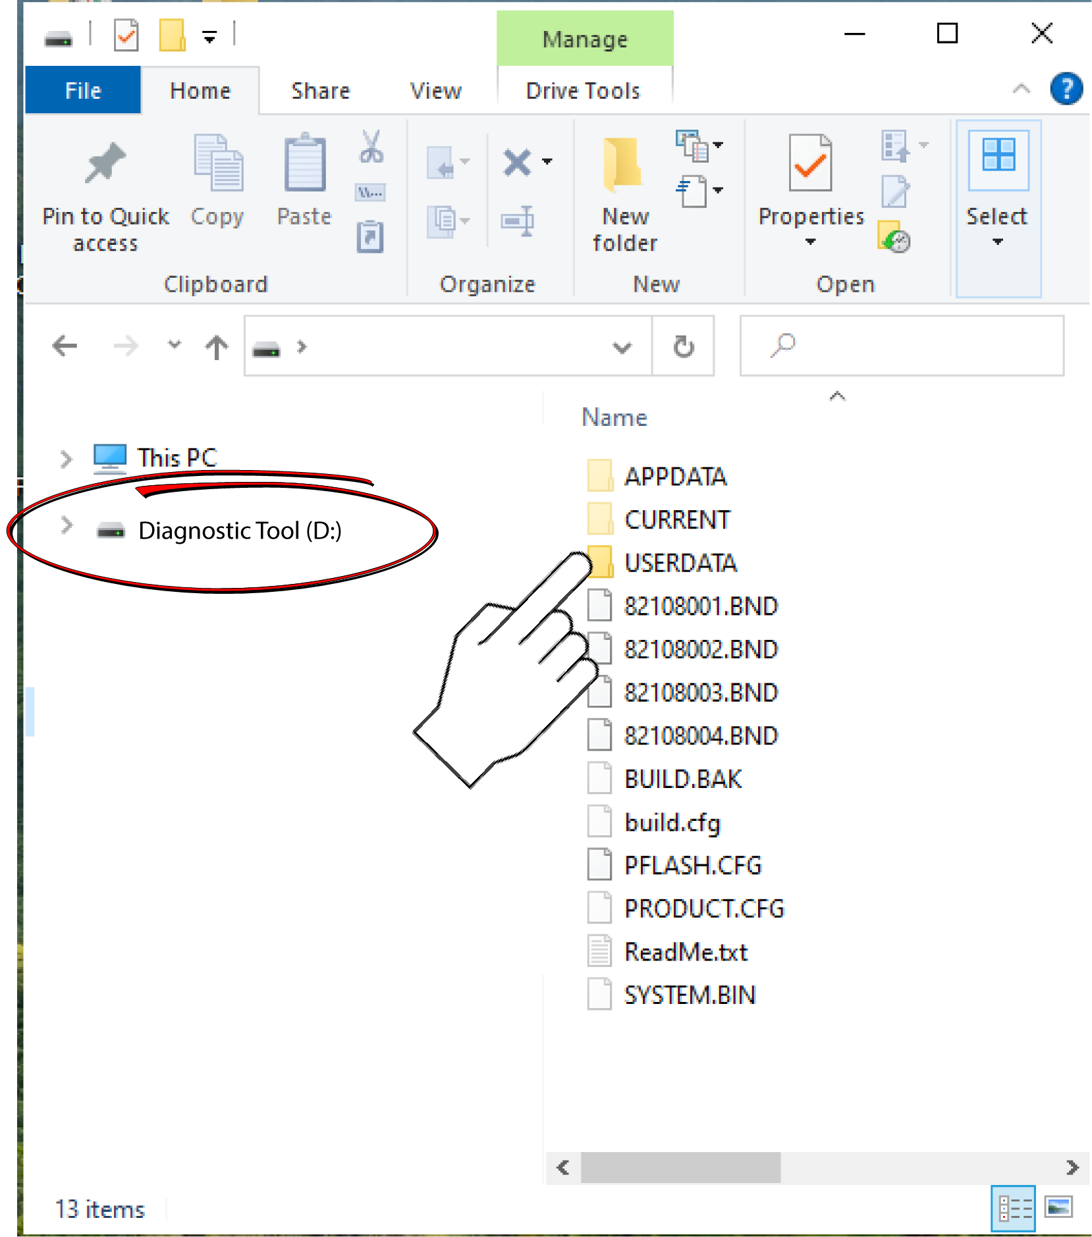Click the Paste clipboard icon
The width and height of the screenshot is (1092, 1237).
[x=304, y=165]
